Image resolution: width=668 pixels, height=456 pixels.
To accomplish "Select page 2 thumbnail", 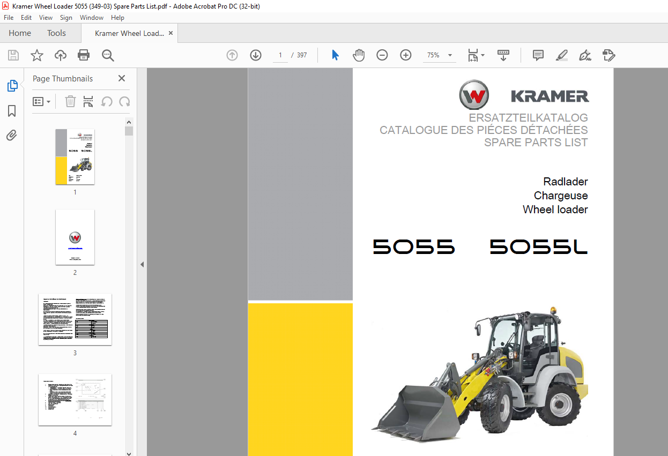I will pos(75,237).
